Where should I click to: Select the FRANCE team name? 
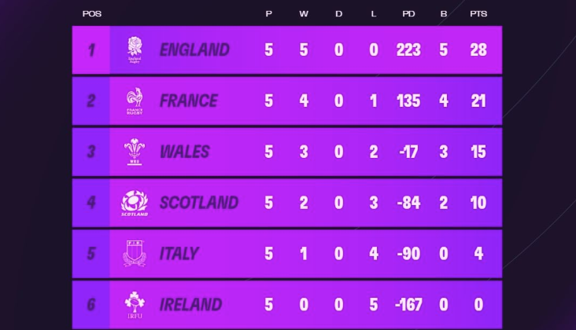(188, 101)
